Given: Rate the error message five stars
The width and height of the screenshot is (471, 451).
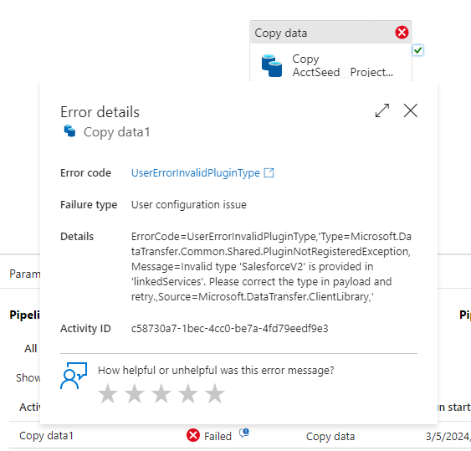Looking at the screenshot, I should 215,393.
